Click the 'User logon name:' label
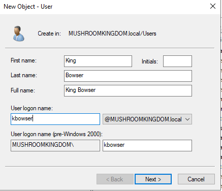The width and height of the screenshot is (222, 191). tap(31, 108)
